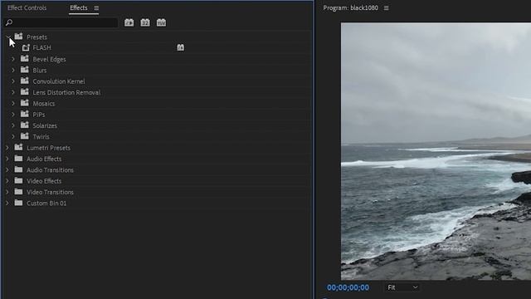
Task: Select the Effects tab
Action: [79, 7]
